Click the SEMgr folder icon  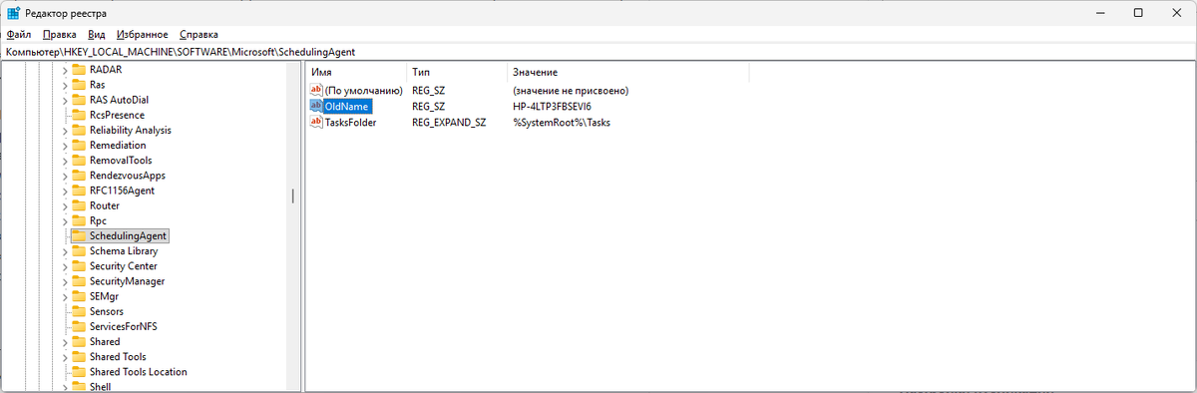coord(79,296)
